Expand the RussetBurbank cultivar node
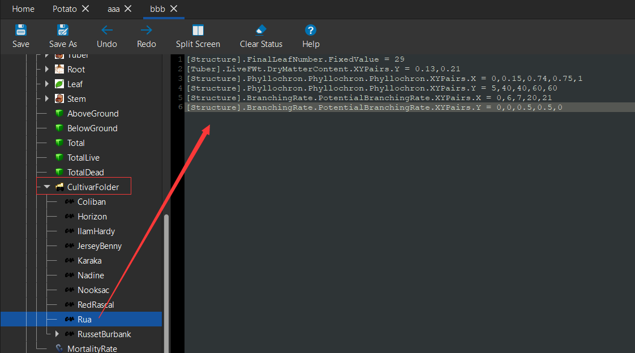The image size is (635, 353). pyautogui.click(x=57, y=334)
